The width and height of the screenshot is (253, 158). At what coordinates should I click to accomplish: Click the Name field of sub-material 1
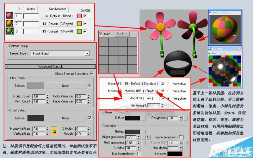(31, 16)
